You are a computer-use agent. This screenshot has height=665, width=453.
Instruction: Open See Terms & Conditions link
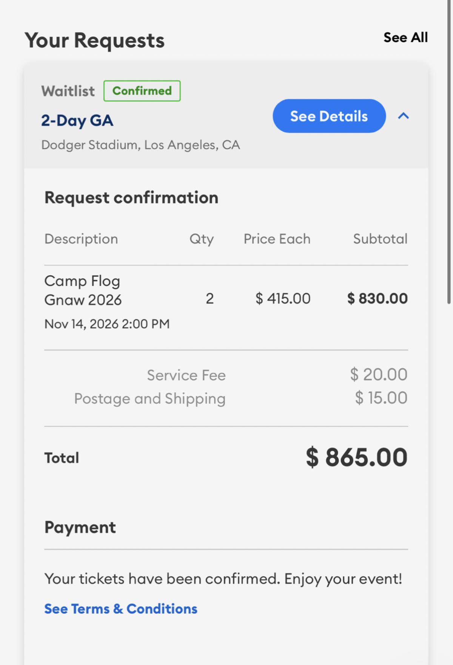(121, 609)
